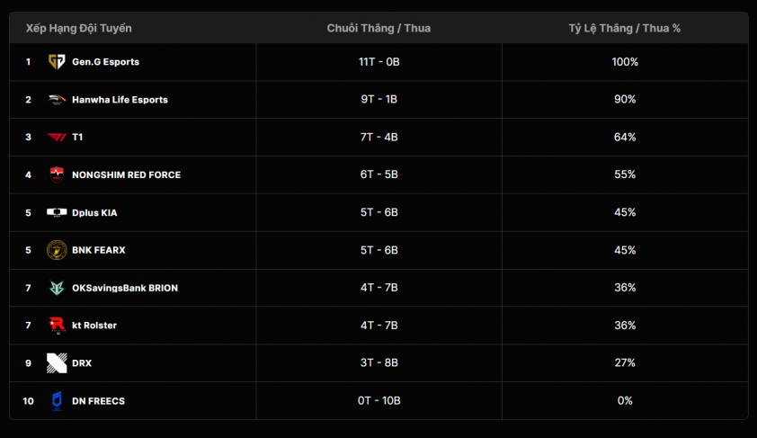Click the OKSavingsBank BRION logo
Image resolution: width=757 pixels, height=438 pixels.
(57, 288)
